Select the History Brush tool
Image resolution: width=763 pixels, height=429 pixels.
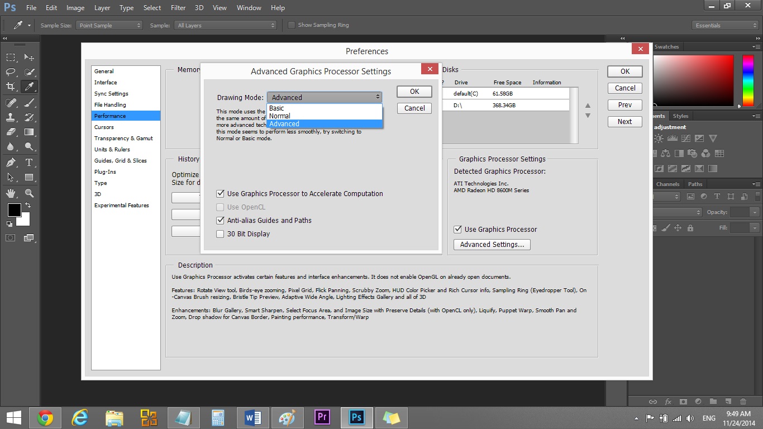[x=29, y=117]
